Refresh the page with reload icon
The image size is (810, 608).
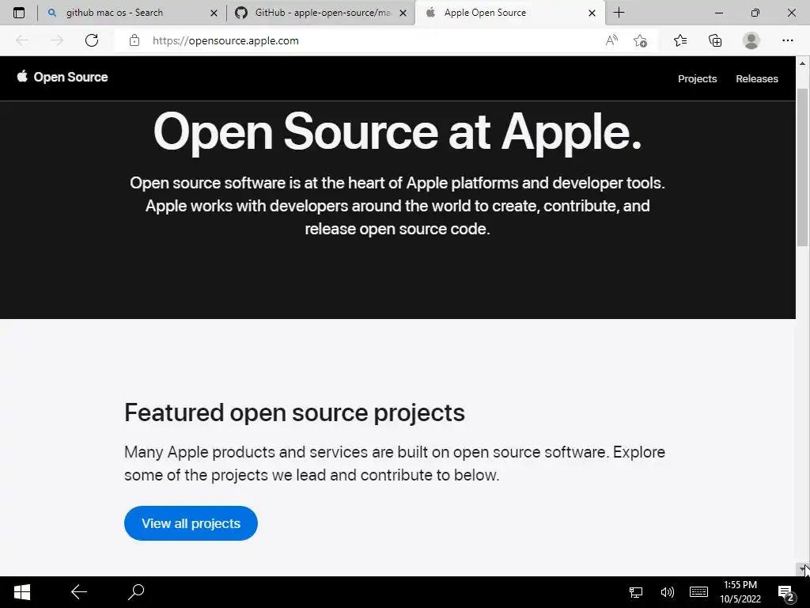coord(92,40)
